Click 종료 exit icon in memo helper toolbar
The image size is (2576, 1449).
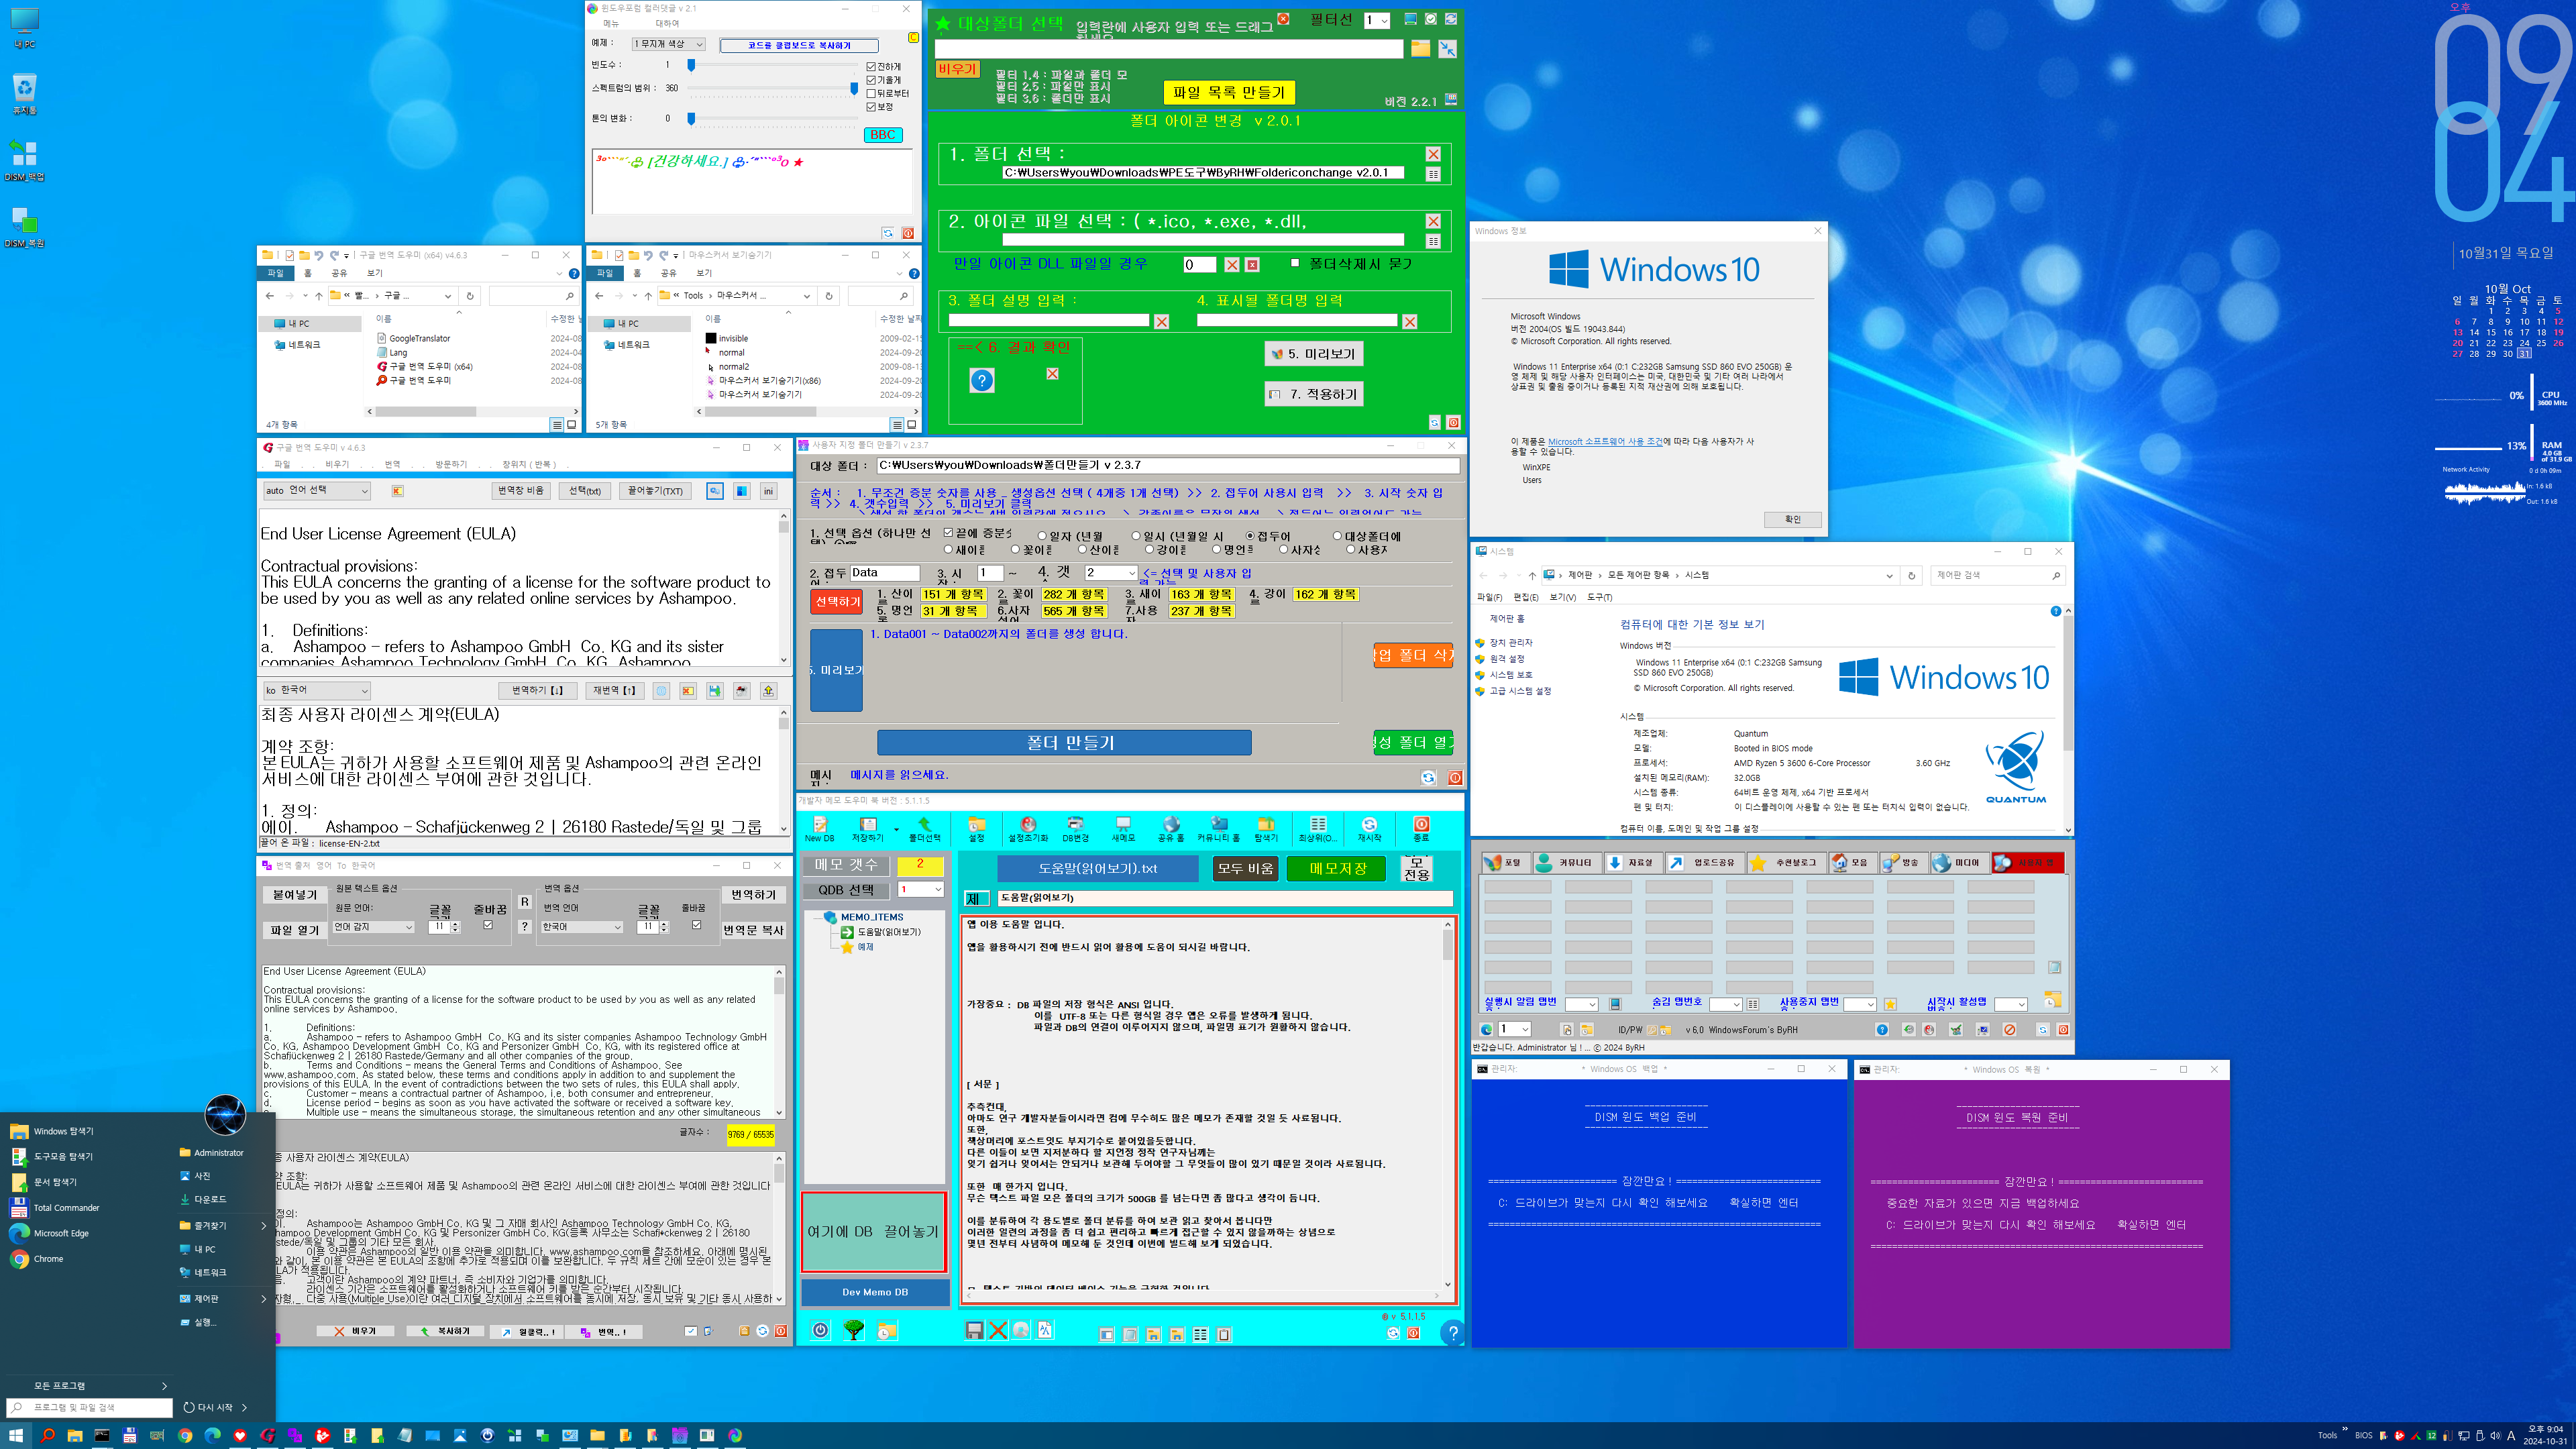pyautogui.click(x=1421, y=828)
